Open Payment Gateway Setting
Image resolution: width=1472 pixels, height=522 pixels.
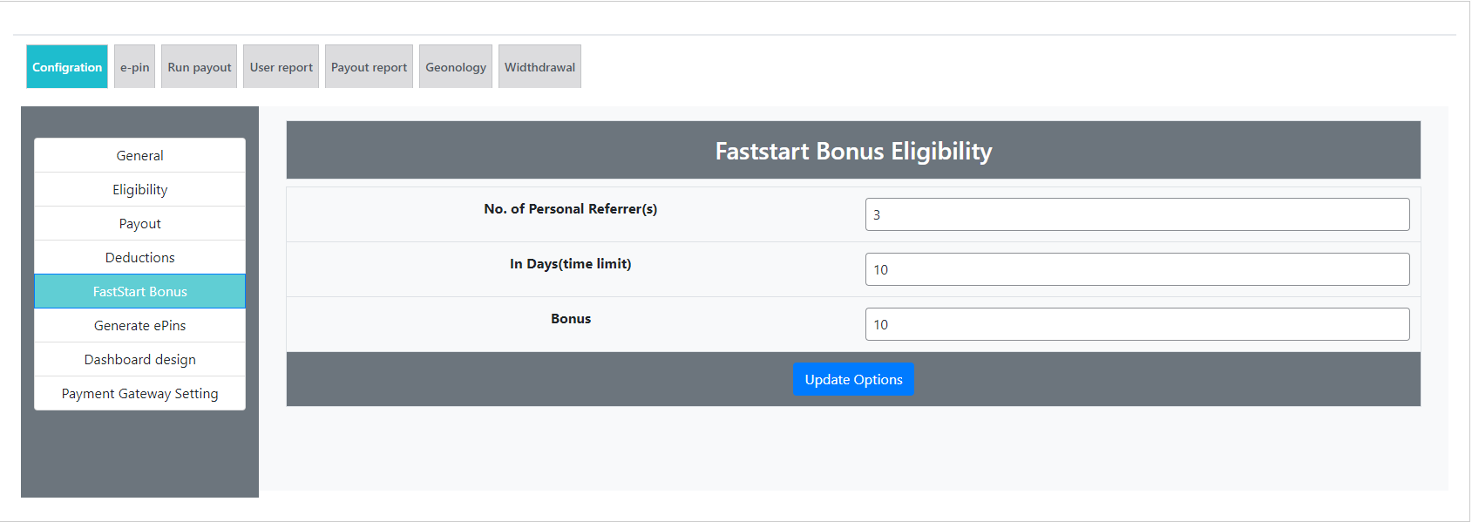(139, 393)
